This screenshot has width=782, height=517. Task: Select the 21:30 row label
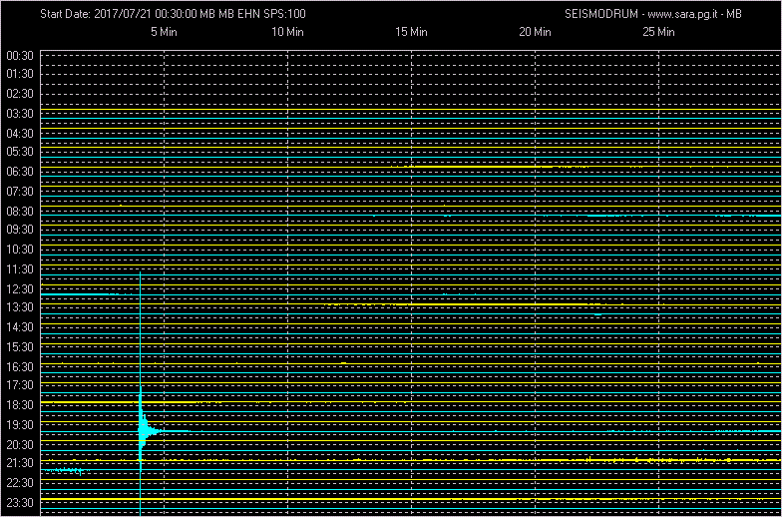[x=20, y=463]
